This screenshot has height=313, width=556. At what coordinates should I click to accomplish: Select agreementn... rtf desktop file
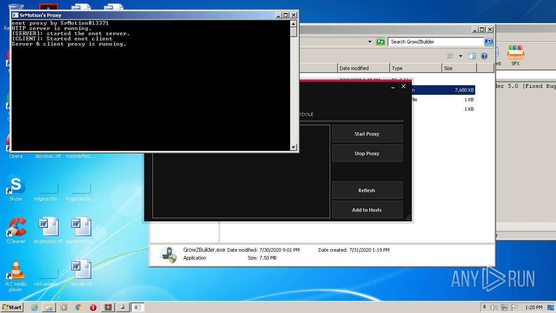pyautogui.click(x=81, y=231)
